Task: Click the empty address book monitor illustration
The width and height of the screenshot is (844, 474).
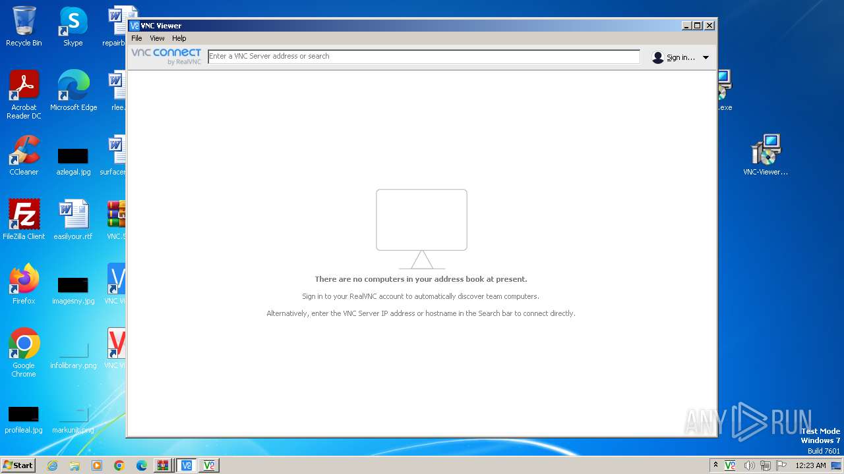Action: coord(421,229)
